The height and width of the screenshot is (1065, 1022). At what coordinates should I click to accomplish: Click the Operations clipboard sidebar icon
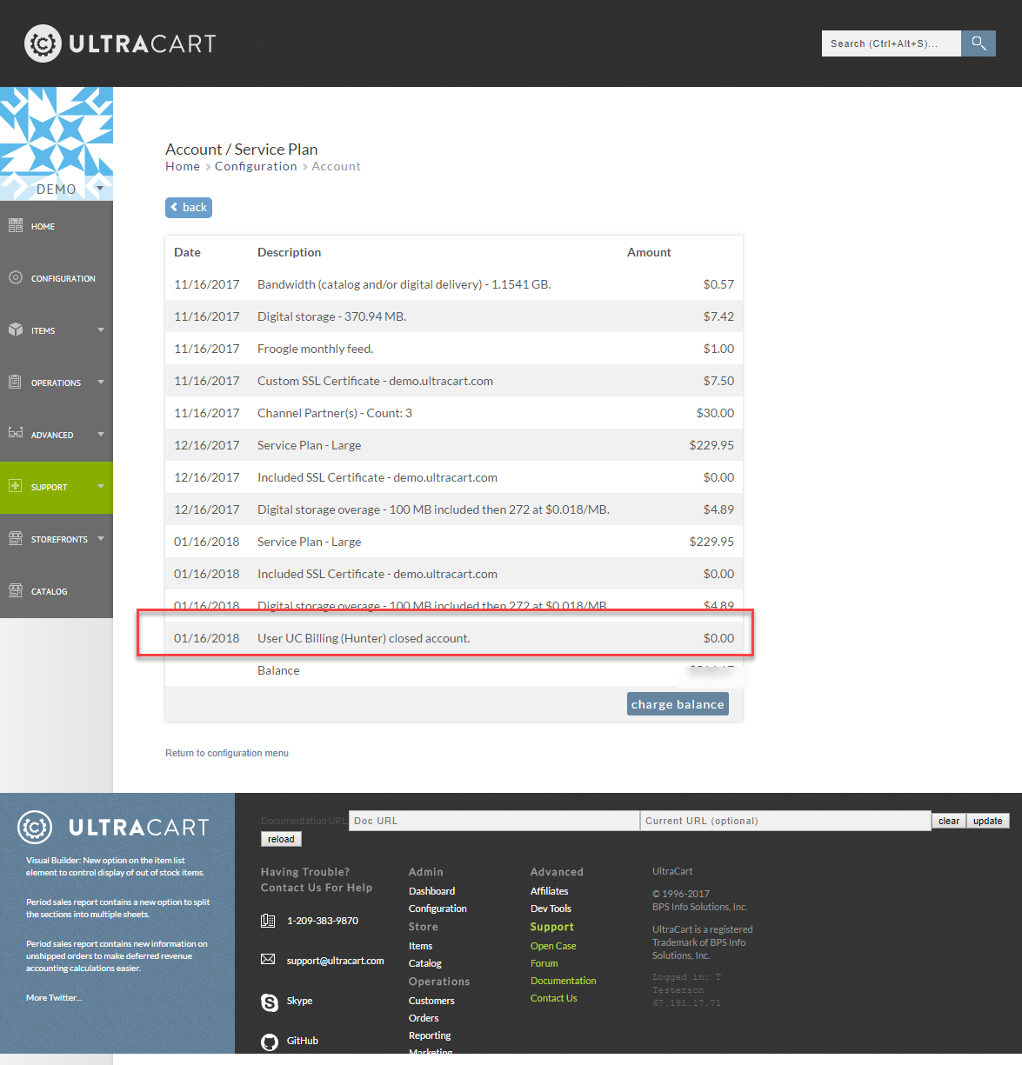point(16,382)
